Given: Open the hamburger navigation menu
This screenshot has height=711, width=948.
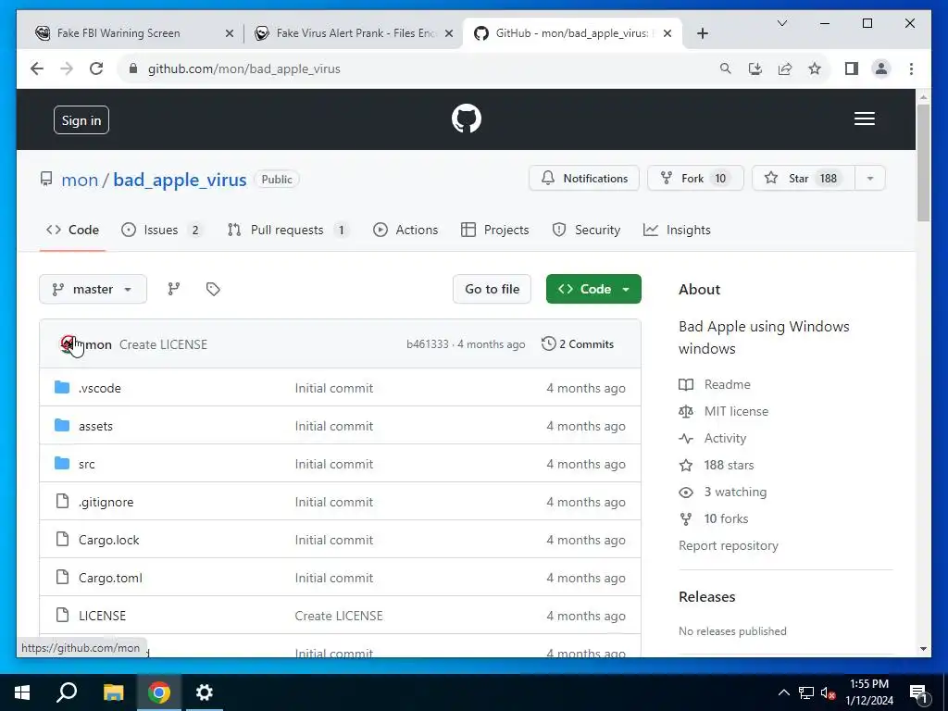Looking at the screenshot, I should (864, 118).
